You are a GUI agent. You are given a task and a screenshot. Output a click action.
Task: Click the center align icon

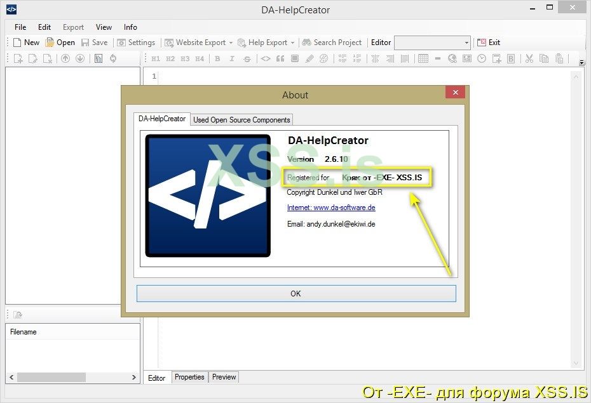(376, 58)
